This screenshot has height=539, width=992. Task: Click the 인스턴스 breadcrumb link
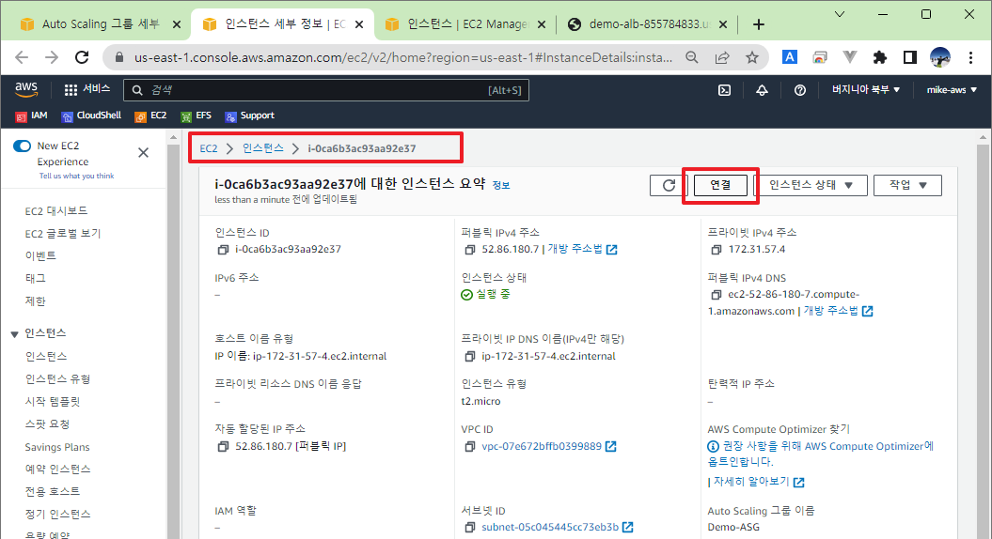click(263, 148)
